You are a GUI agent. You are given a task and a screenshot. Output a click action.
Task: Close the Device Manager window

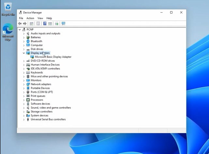tap(181, 12)
